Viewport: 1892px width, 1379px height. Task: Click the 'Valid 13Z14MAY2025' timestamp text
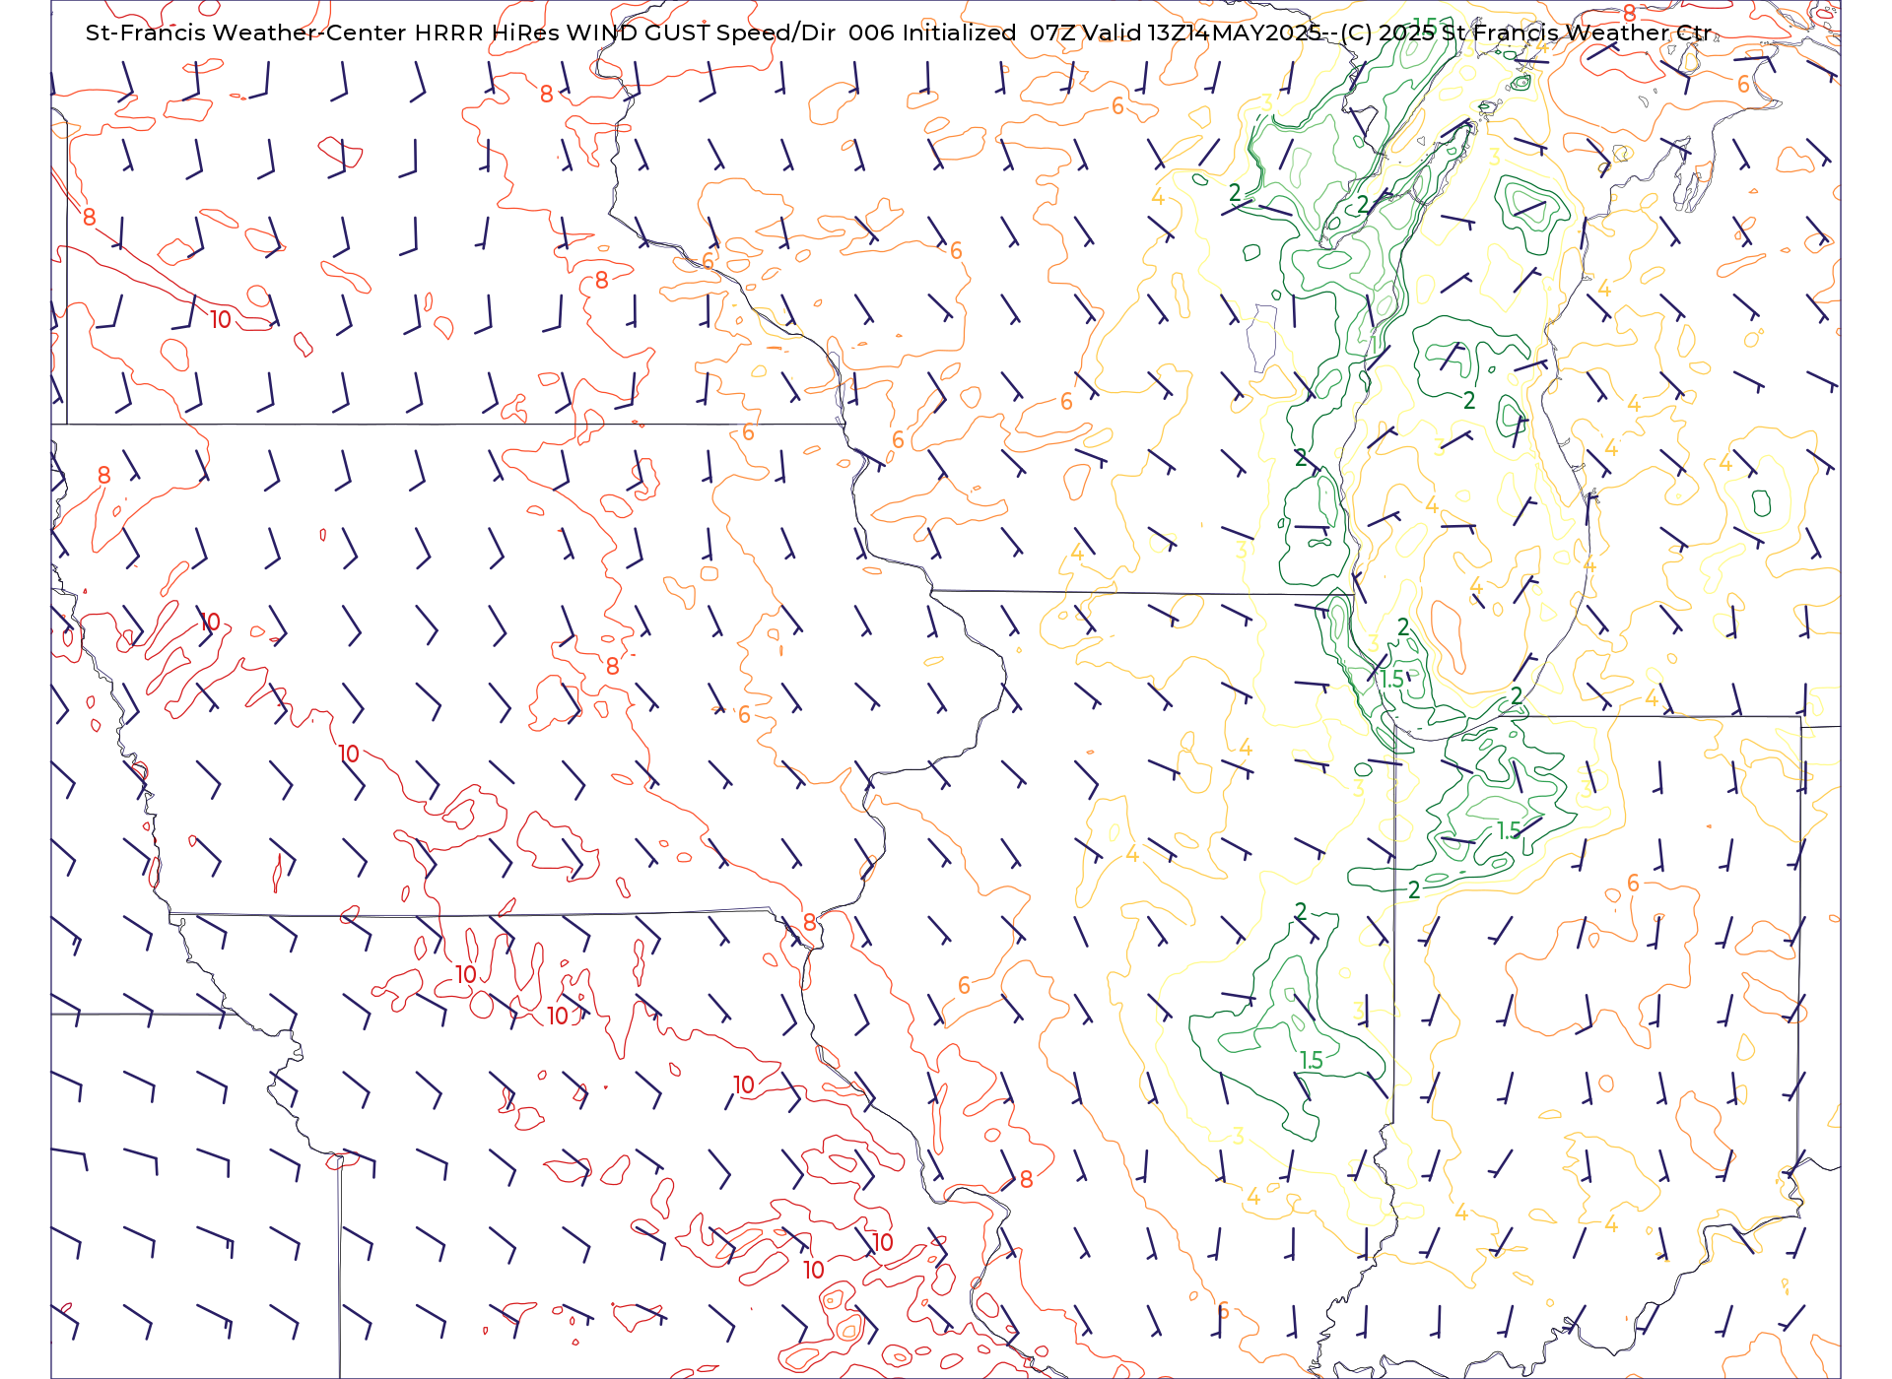click(x=1201, y=33)
